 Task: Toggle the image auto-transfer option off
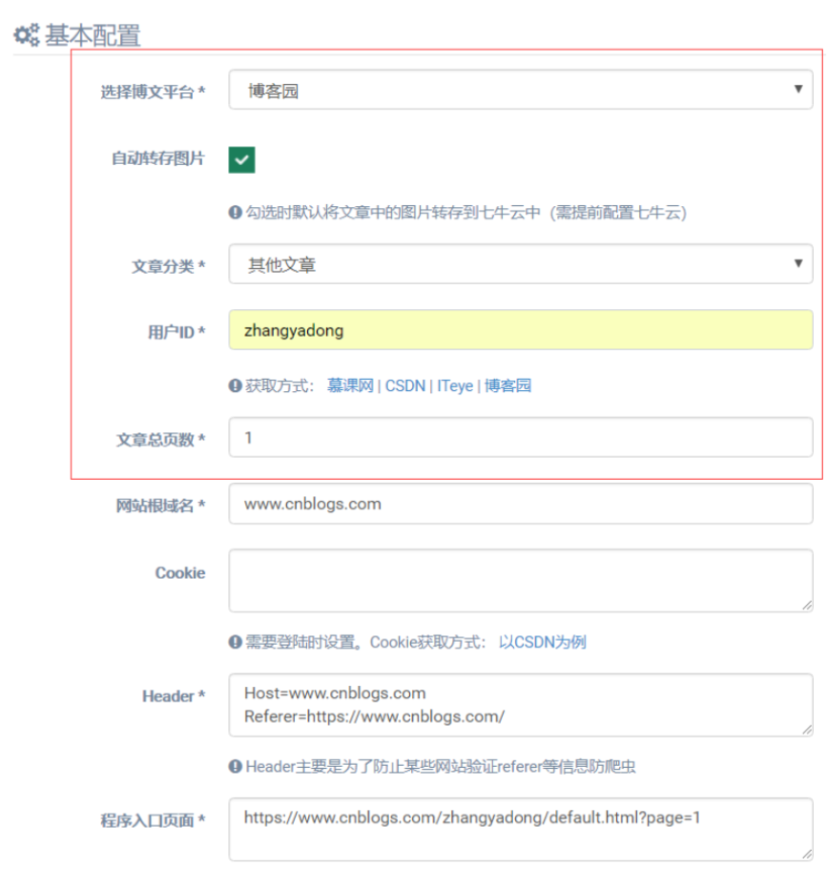[241, 157]
